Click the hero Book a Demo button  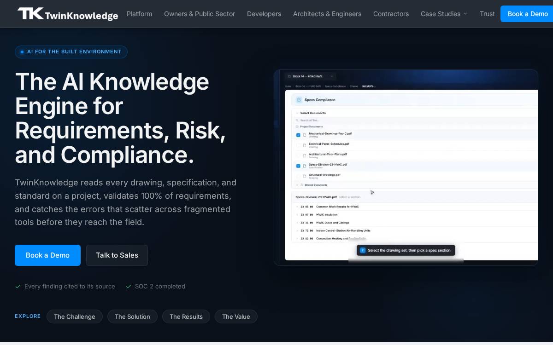(47, 255)
